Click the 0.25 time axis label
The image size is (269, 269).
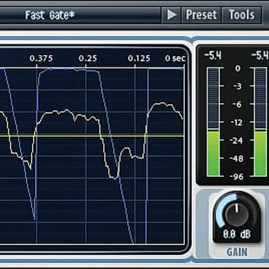[88, 59]
